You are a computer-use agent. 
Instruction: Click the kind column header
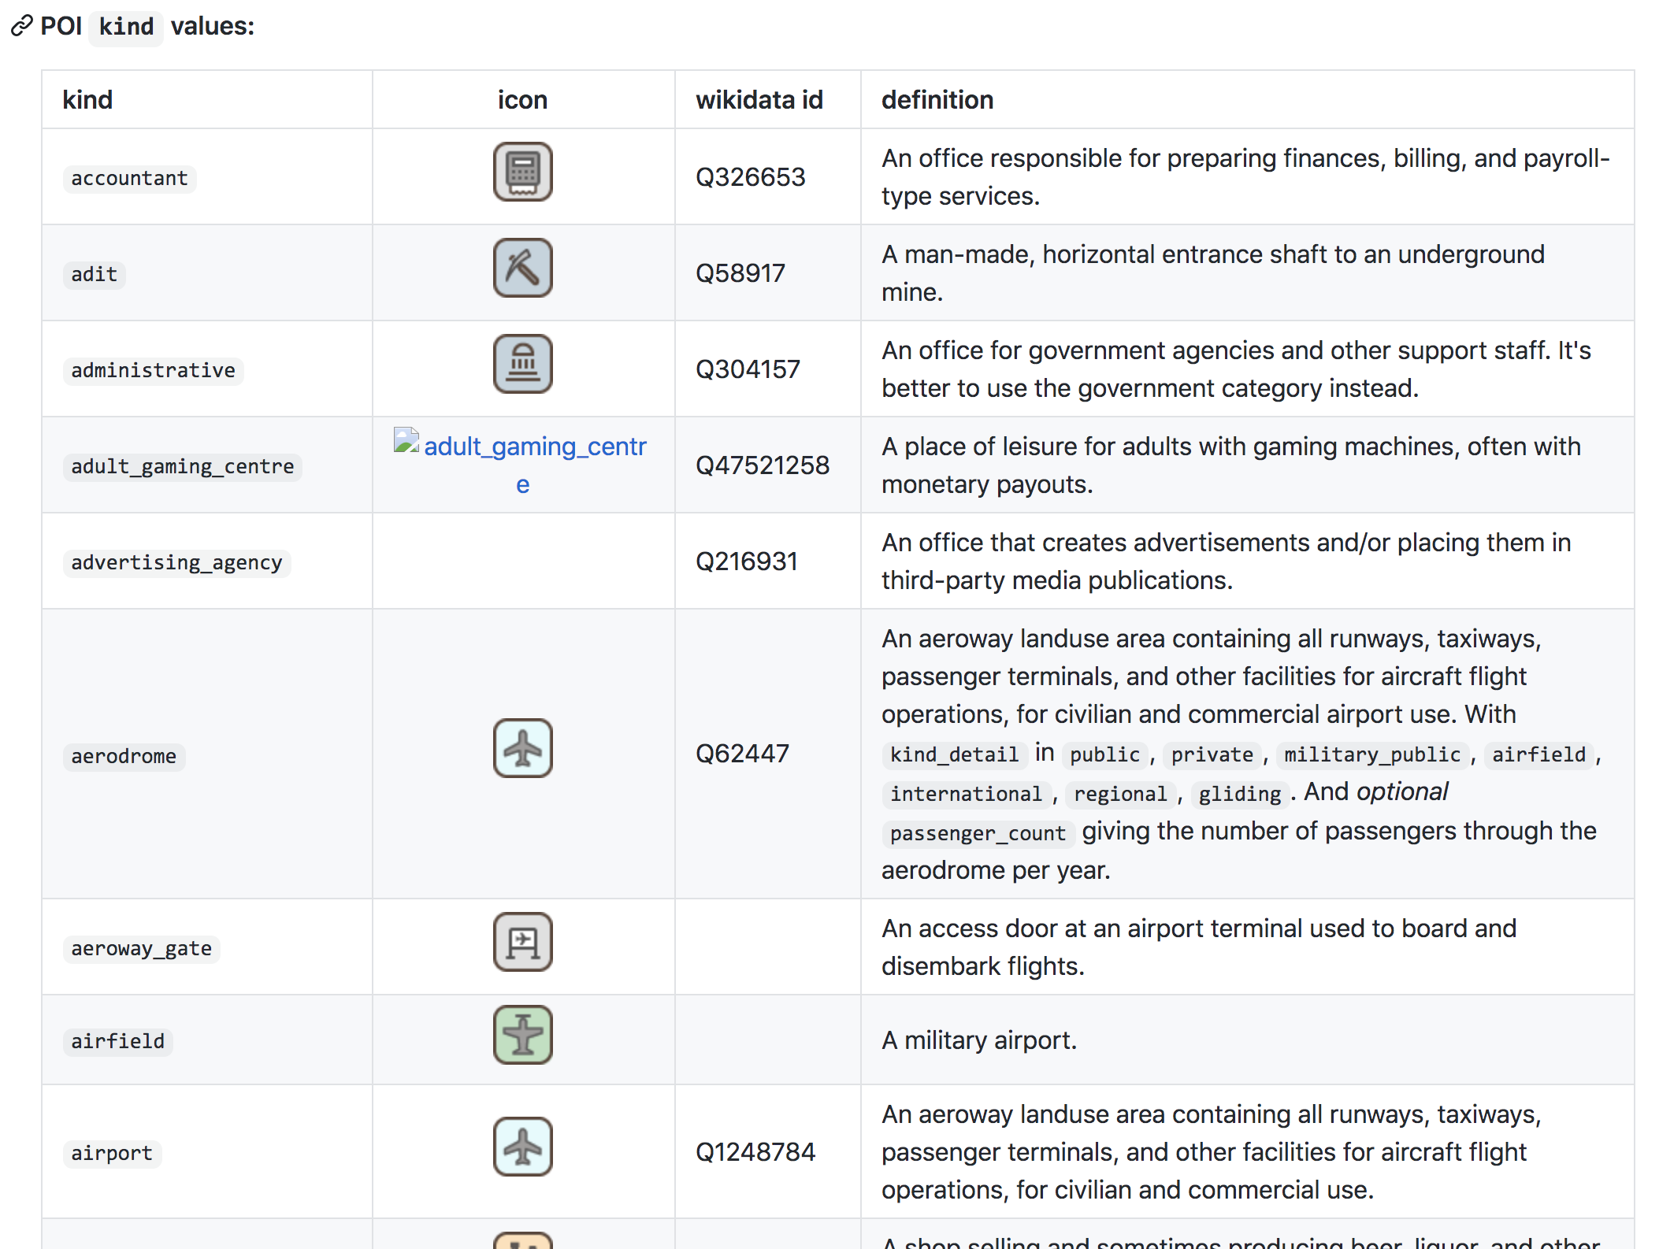(87, 100)
